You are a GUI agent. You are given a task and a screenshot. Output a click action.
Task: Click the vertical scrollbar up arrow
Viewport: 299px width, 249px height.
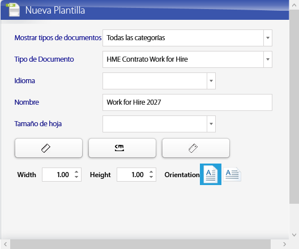pos(294,5)
